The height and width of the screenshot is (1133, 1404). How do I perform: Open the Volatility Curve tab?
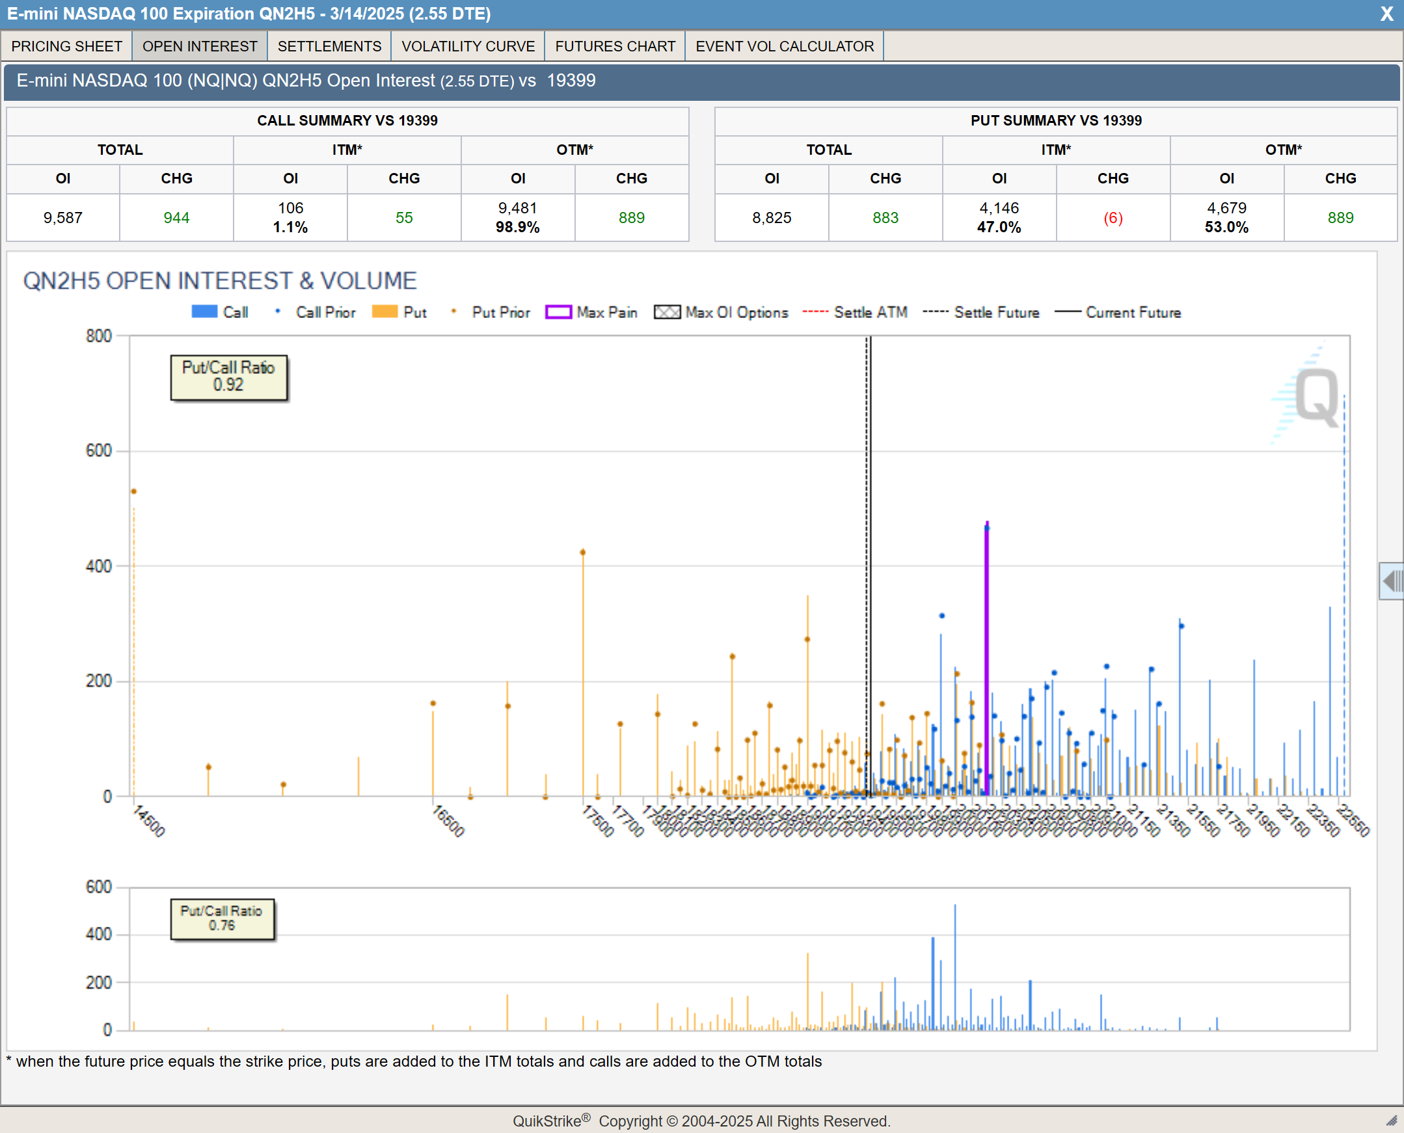(467, 46)
